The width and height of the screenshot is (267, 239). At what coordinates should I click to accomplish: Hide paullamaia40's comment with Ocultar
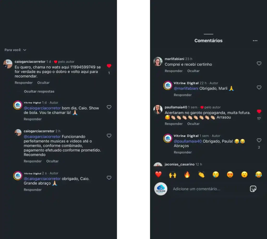click(193, 124)
